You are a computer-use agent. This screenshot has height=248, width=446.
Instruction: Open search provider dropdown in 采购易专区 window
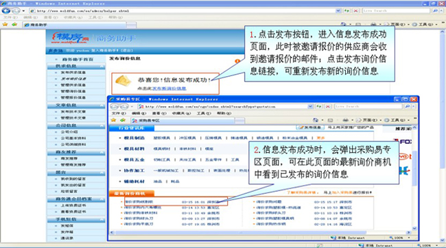414,106
